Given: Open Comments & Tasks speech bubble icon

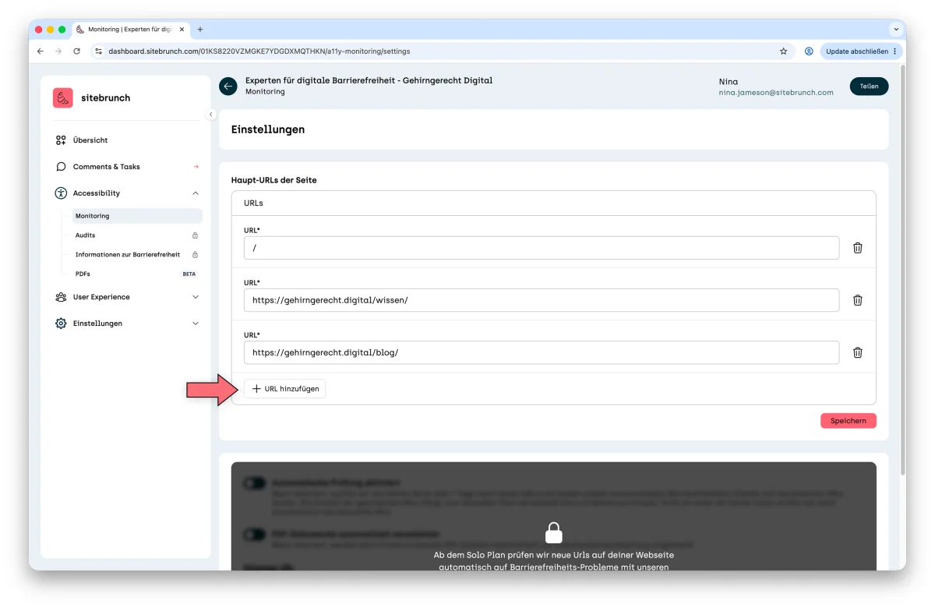Looking at the screenshot, I should coord(61,167).
